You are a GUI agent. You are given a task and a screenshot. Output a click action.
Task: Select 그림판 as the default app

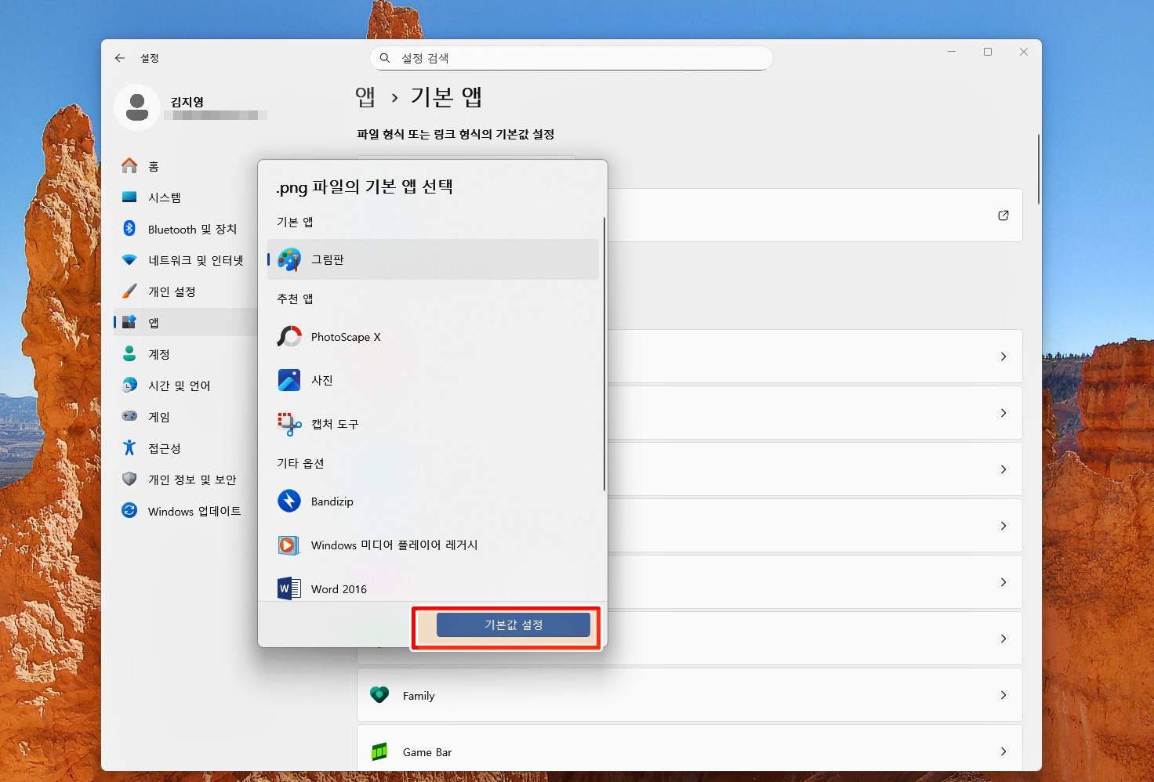click(433, 259)
